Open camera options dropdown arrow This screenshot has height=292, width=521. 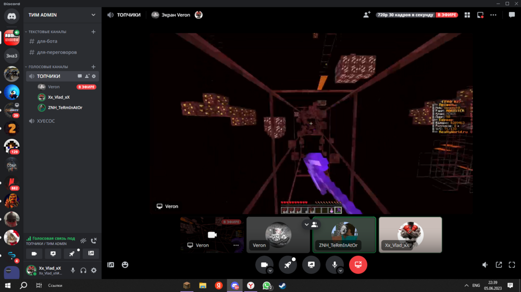[270, 271]
